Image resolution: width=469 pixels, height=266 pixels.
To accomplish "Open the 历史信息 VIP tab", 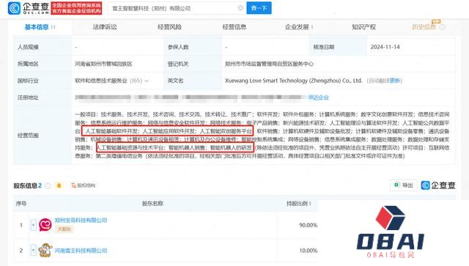I will pos(424,27).
